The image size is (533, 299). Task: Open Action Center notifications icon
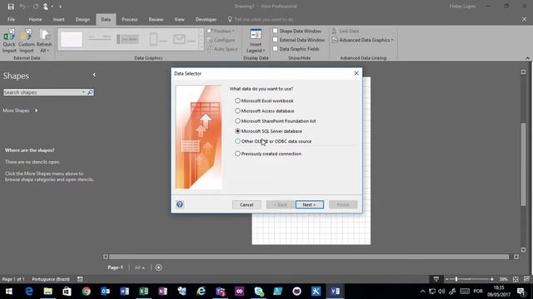pyautogui.click(x=521, y=292)
